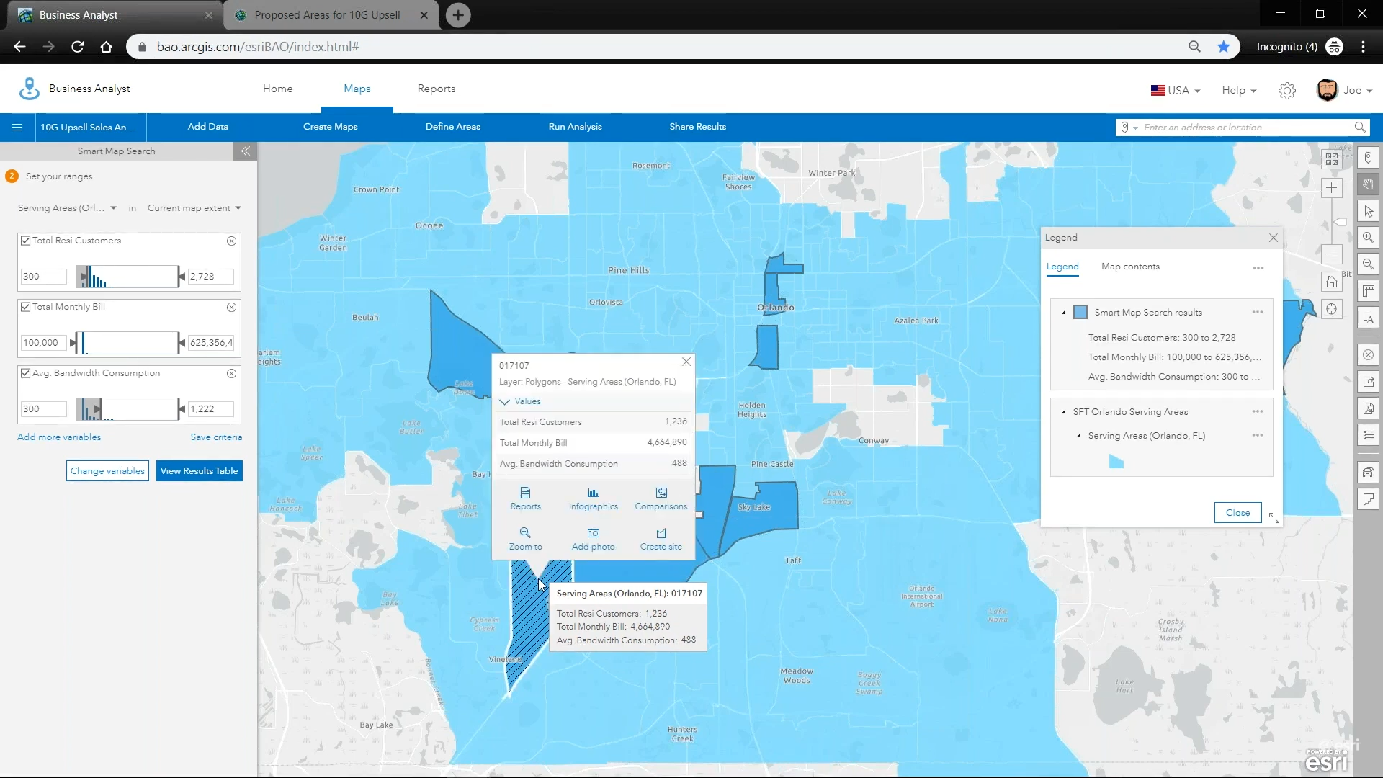Open the Current map extent dropdown
Viewport: 1383px width, 778px height.
pyautogui.click(x=194, y=208)
